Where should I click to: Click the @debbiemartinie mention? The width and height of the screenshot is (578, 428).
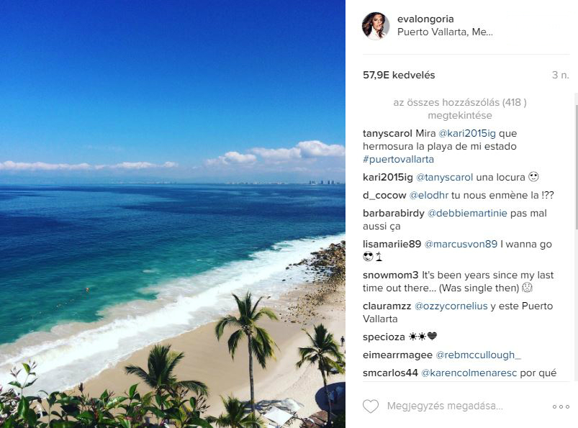pos(467,213)
